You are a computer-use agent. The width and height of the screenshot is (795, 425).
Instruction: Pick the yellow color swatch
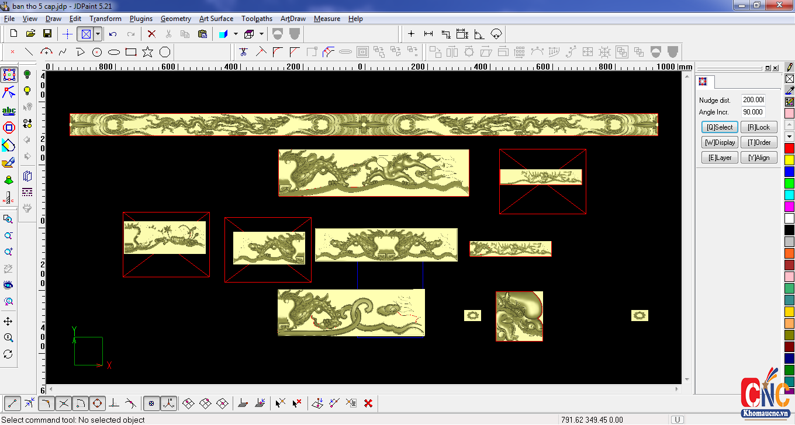(x=789, y=159)
